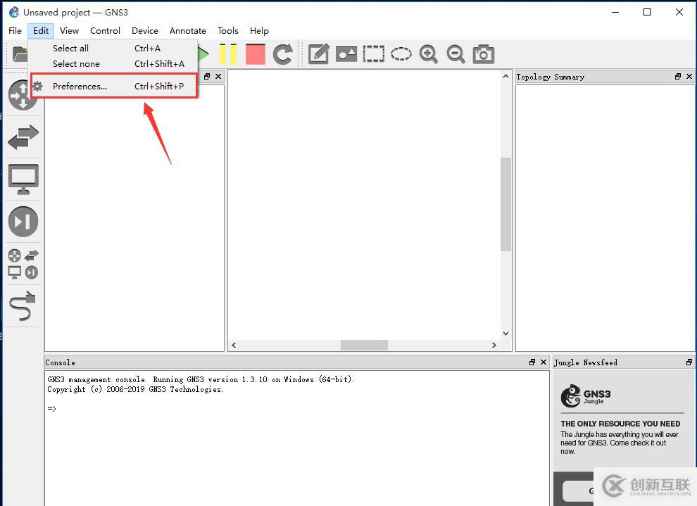Add a note with the edit icon
Screen dimensions: 697x506
point(319,54)
